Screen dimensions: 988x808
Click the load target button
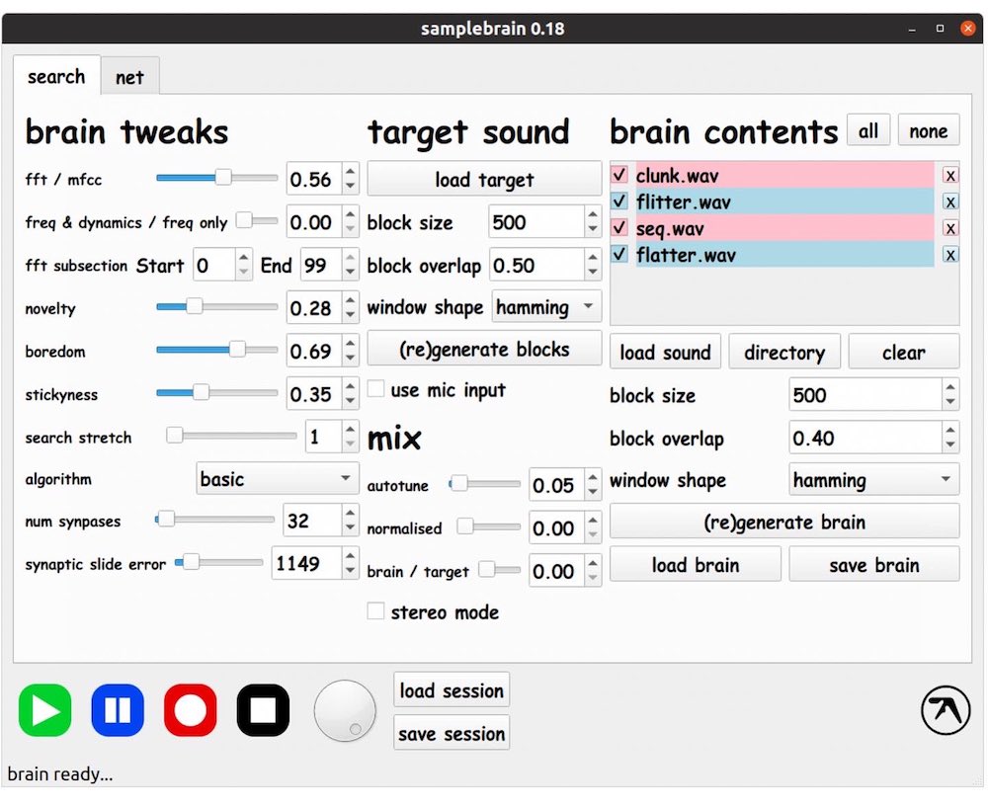tap(484, 180)
